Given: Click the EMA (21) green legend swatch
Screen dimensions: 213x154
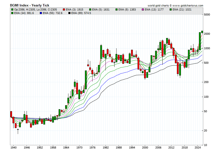Looking at the screenshot, I should (171, 9).
